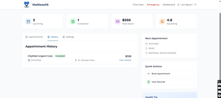Click the Manhattan General Hospital text
Viewport: 221px width, 98px height.
[162, 53]
